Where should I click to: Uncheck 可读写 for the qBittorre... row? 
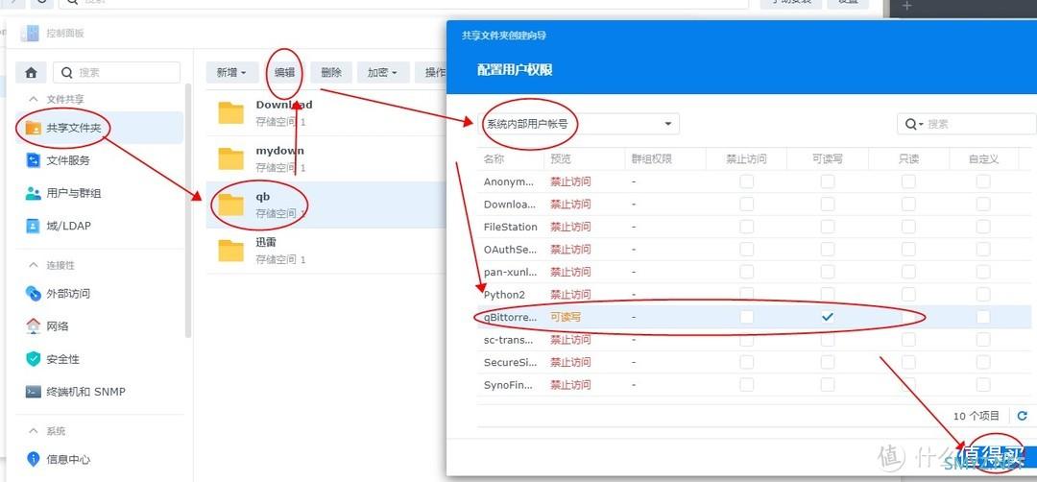(828, 317)
